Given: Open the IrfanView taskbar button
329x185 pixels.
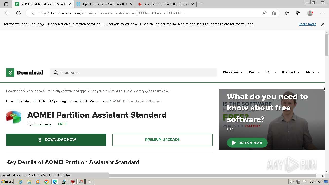Looking at the screenshot, I should point(72,182).
